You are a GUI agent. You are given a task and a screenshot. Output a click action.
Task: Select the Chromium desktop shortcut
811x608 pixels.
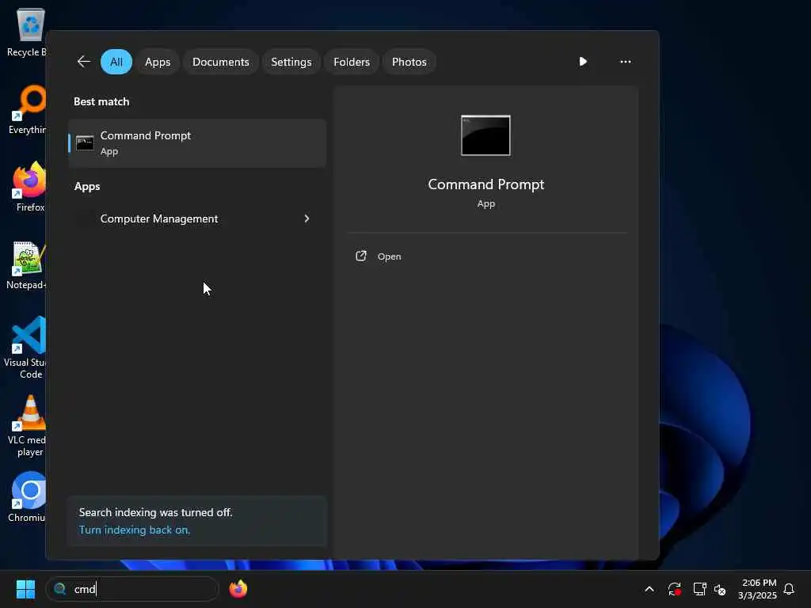click(27, 497)
